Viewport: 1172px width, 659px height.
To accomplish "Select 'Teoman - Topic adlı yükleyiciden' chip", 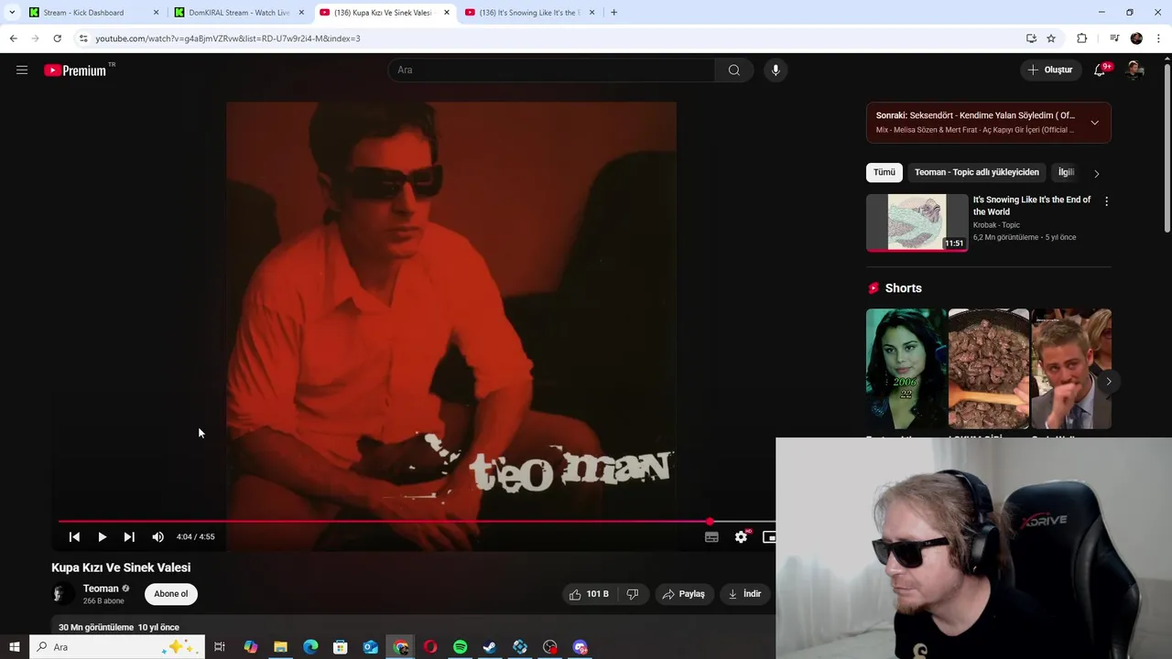I will 977,172.
